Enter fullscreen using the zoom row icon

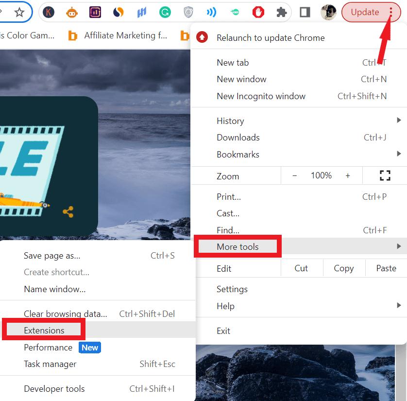click(385, 175)
